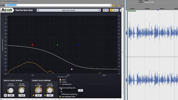The image size is (178, 100).
Task: Click the Output reverb settings heading
Action: pos(41,80)
